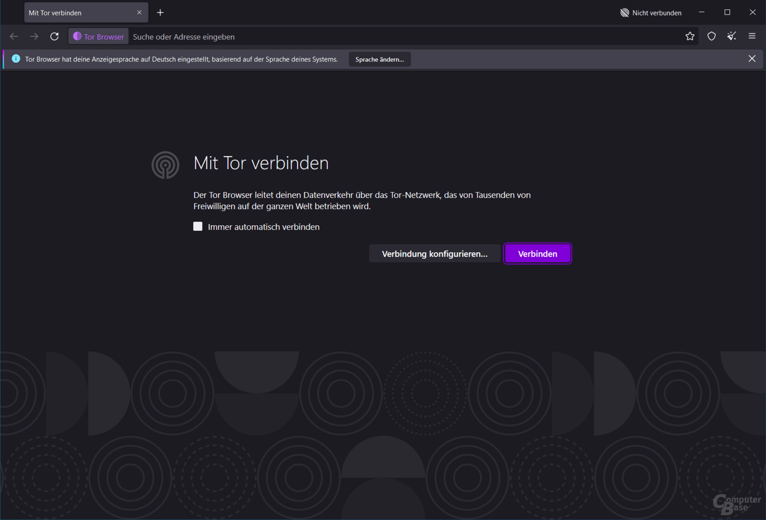Go back using the back arrow
This screenshot has width=766, height=520.
click(14, 37)
